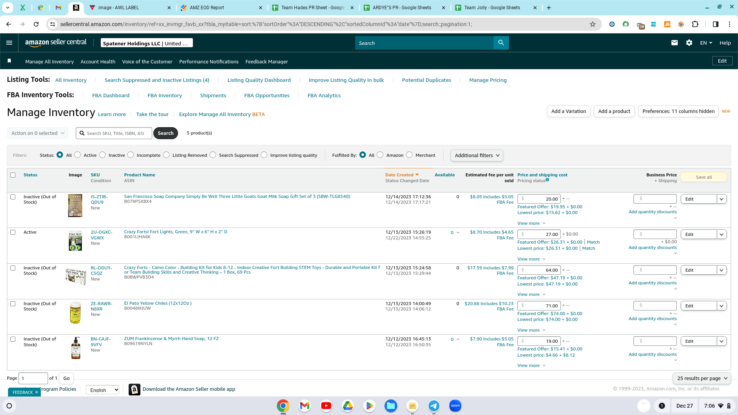Open the Files app from the shelf
738x415 pixels.
pos(391,406)
